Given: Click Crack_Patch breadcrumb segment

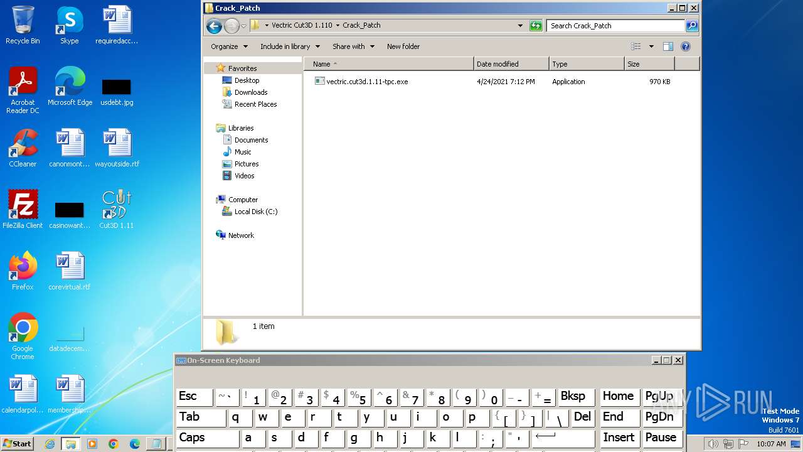Looking at the screenshot, I should (361, 26).
